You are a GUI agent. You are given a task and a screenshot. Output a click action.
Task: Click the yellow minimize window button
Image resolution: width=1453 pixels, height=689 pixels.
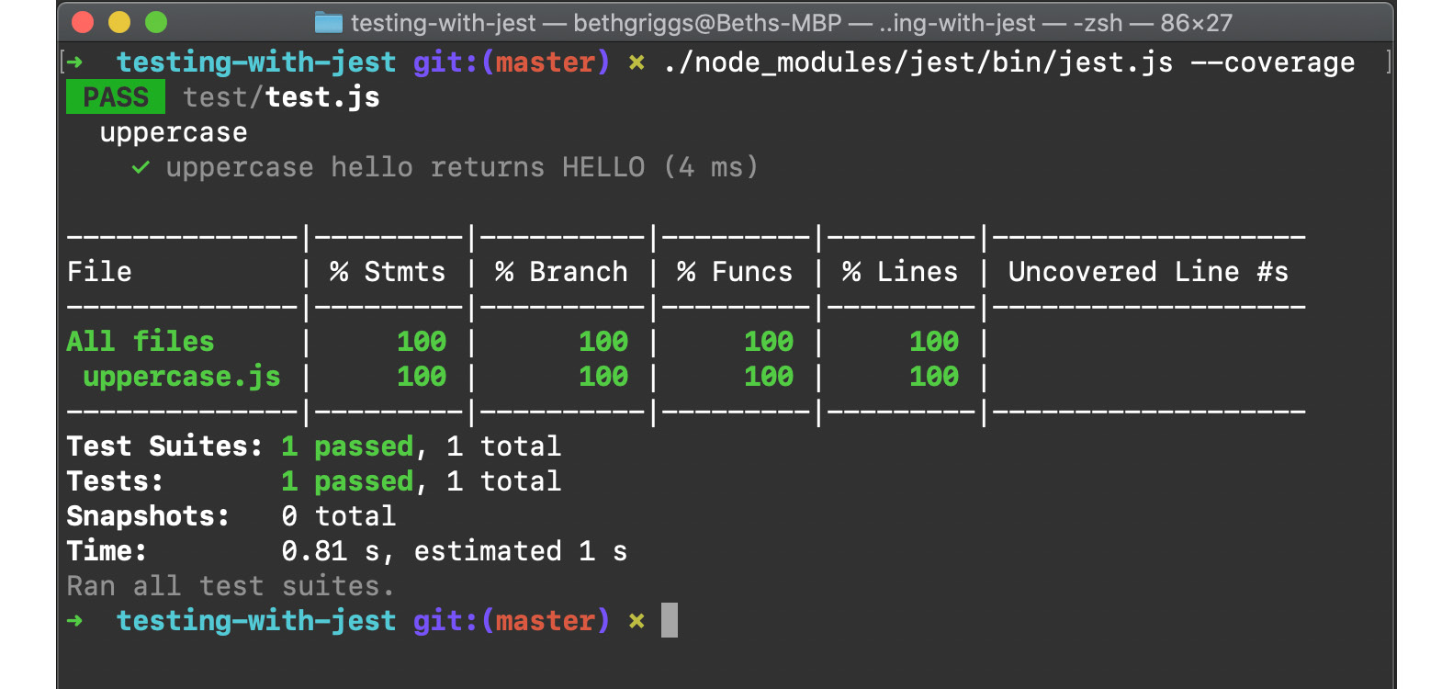coord(119,22)
